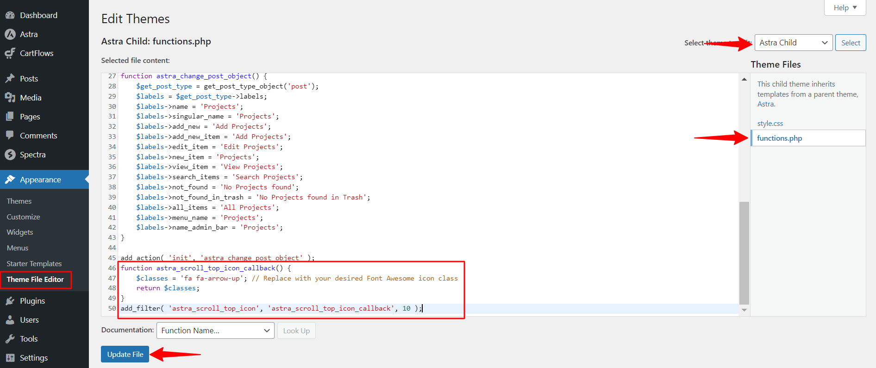The width and height of the screenshot is (876, 368).
Task: Open the style.css theme file
Action: tap(770, 124)
